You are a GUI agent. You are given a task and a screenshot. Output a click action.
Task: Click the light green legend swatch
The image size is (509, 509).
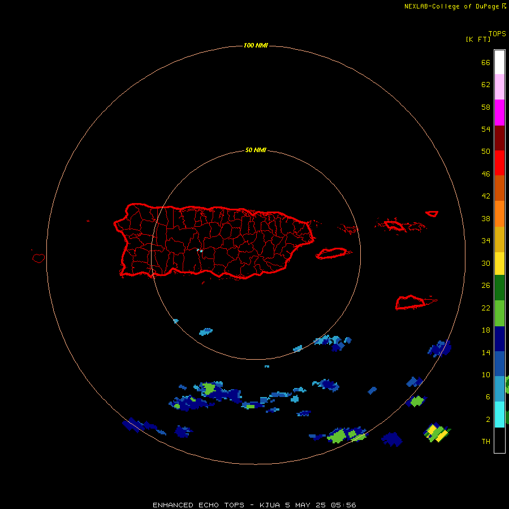[x=499, y=313]
